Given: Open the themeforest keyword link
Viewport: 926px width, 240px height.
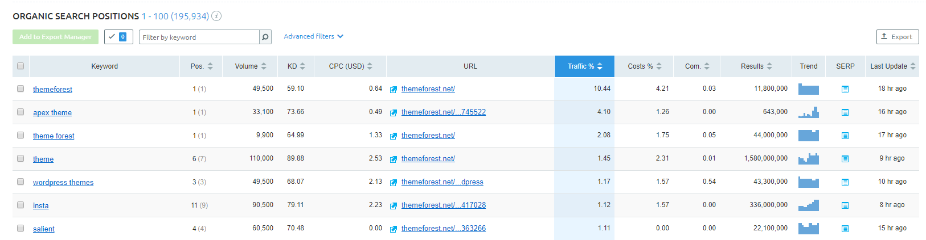Looking at the screenshot, I should pos(52,89).
